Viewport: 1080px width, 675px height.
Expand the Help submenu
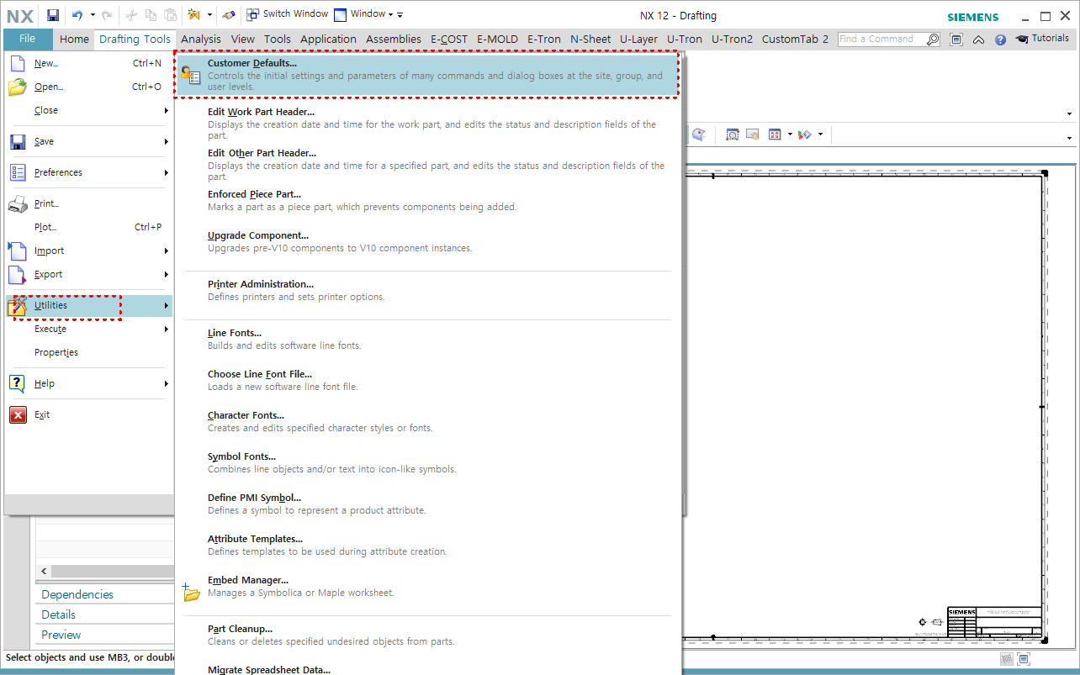click(88, 383)
